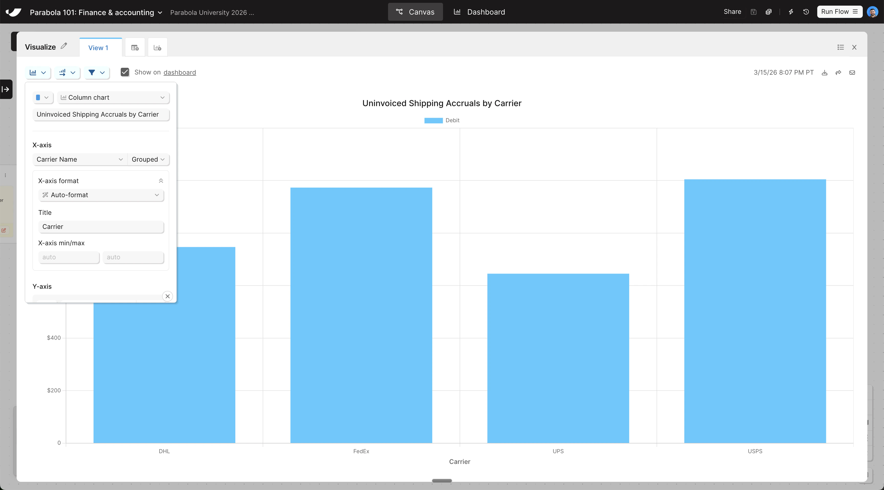Open the step list icon
This screenshot has height=490, width=884.
click(x=841, y=47)
